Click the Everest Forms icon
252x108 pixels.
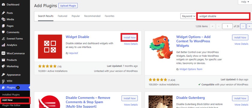[3, 39]
